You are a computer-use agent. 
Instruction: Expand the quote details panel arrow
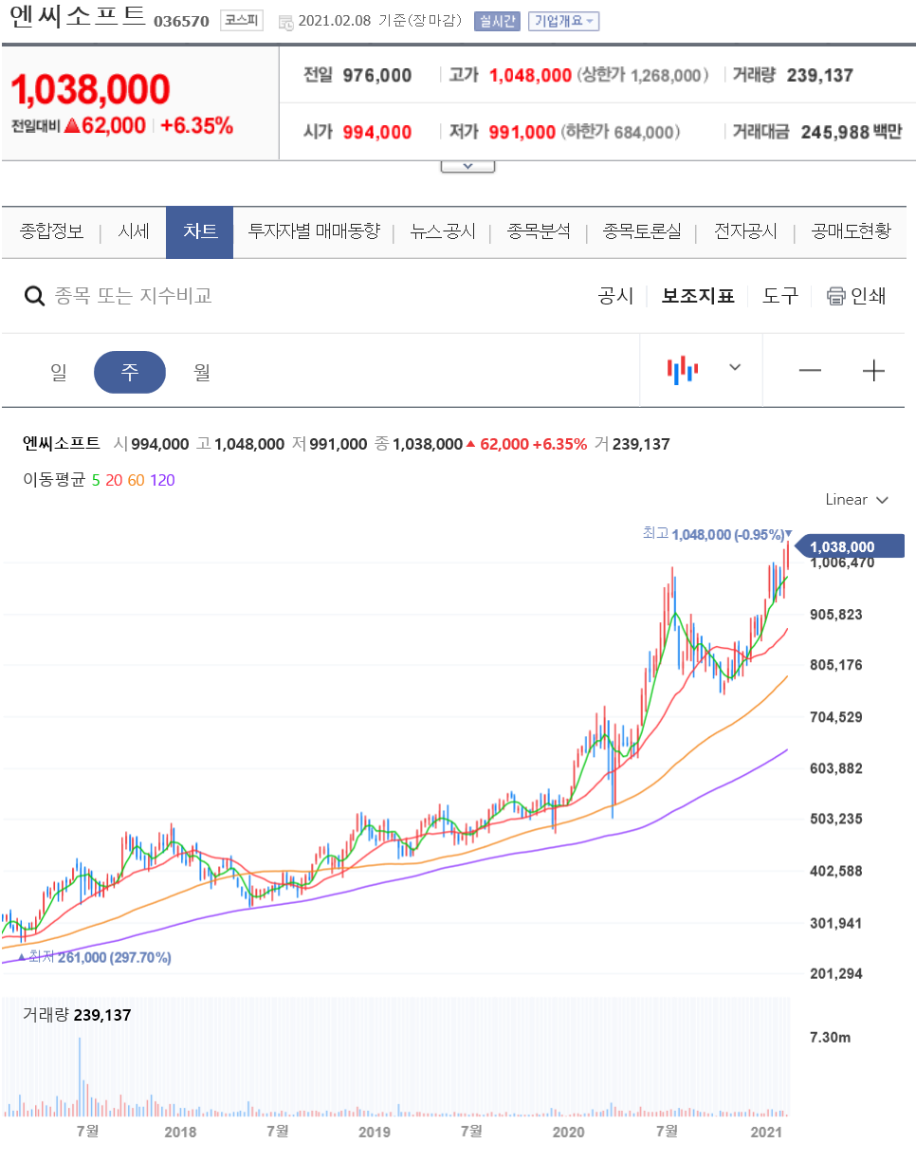click(x=468, y=166)
